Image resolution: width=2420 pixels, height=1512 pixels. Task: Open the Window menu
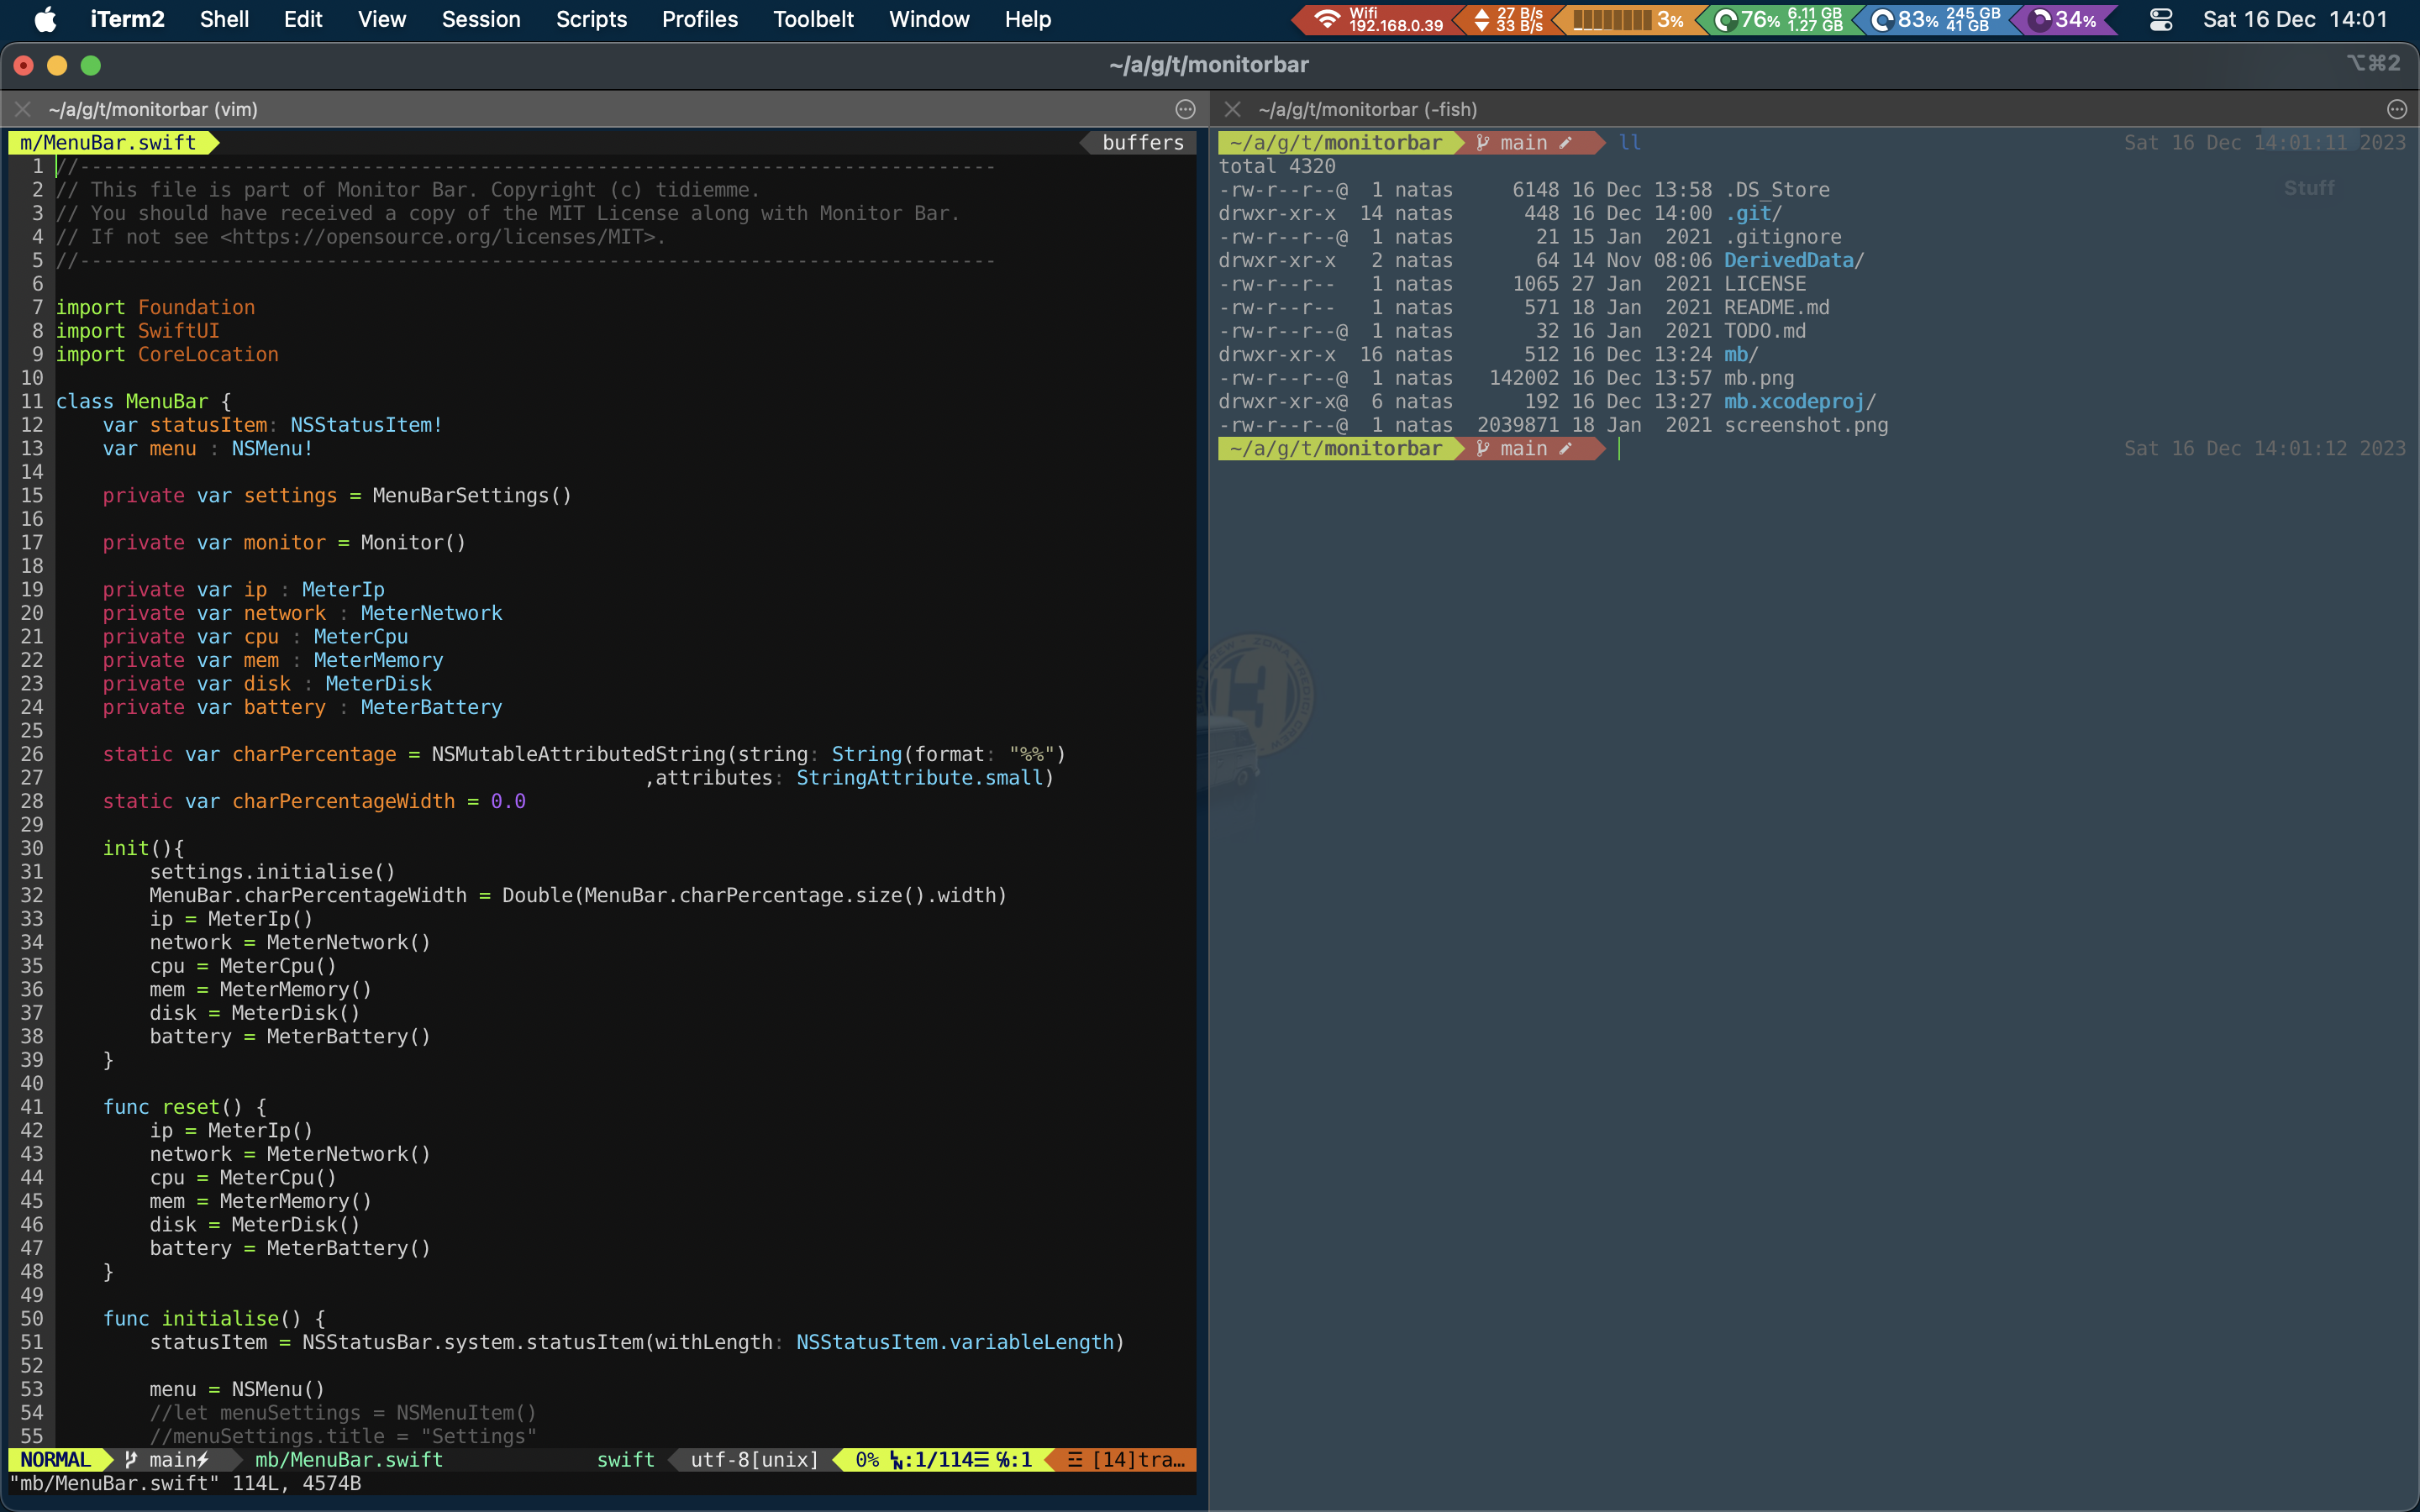929,19
